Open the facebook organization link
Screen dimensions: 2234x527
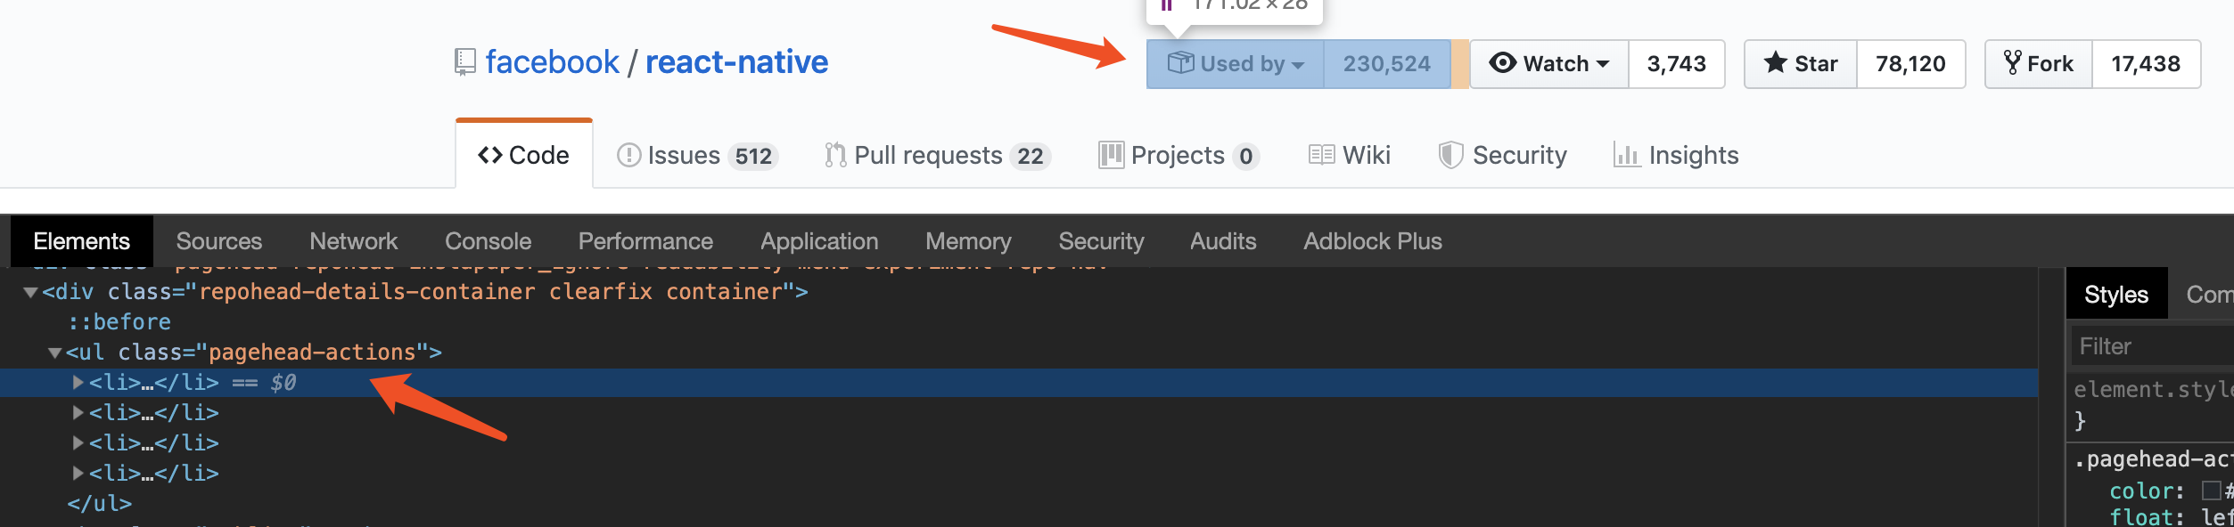pyautogui.click(x=552, y=61)
